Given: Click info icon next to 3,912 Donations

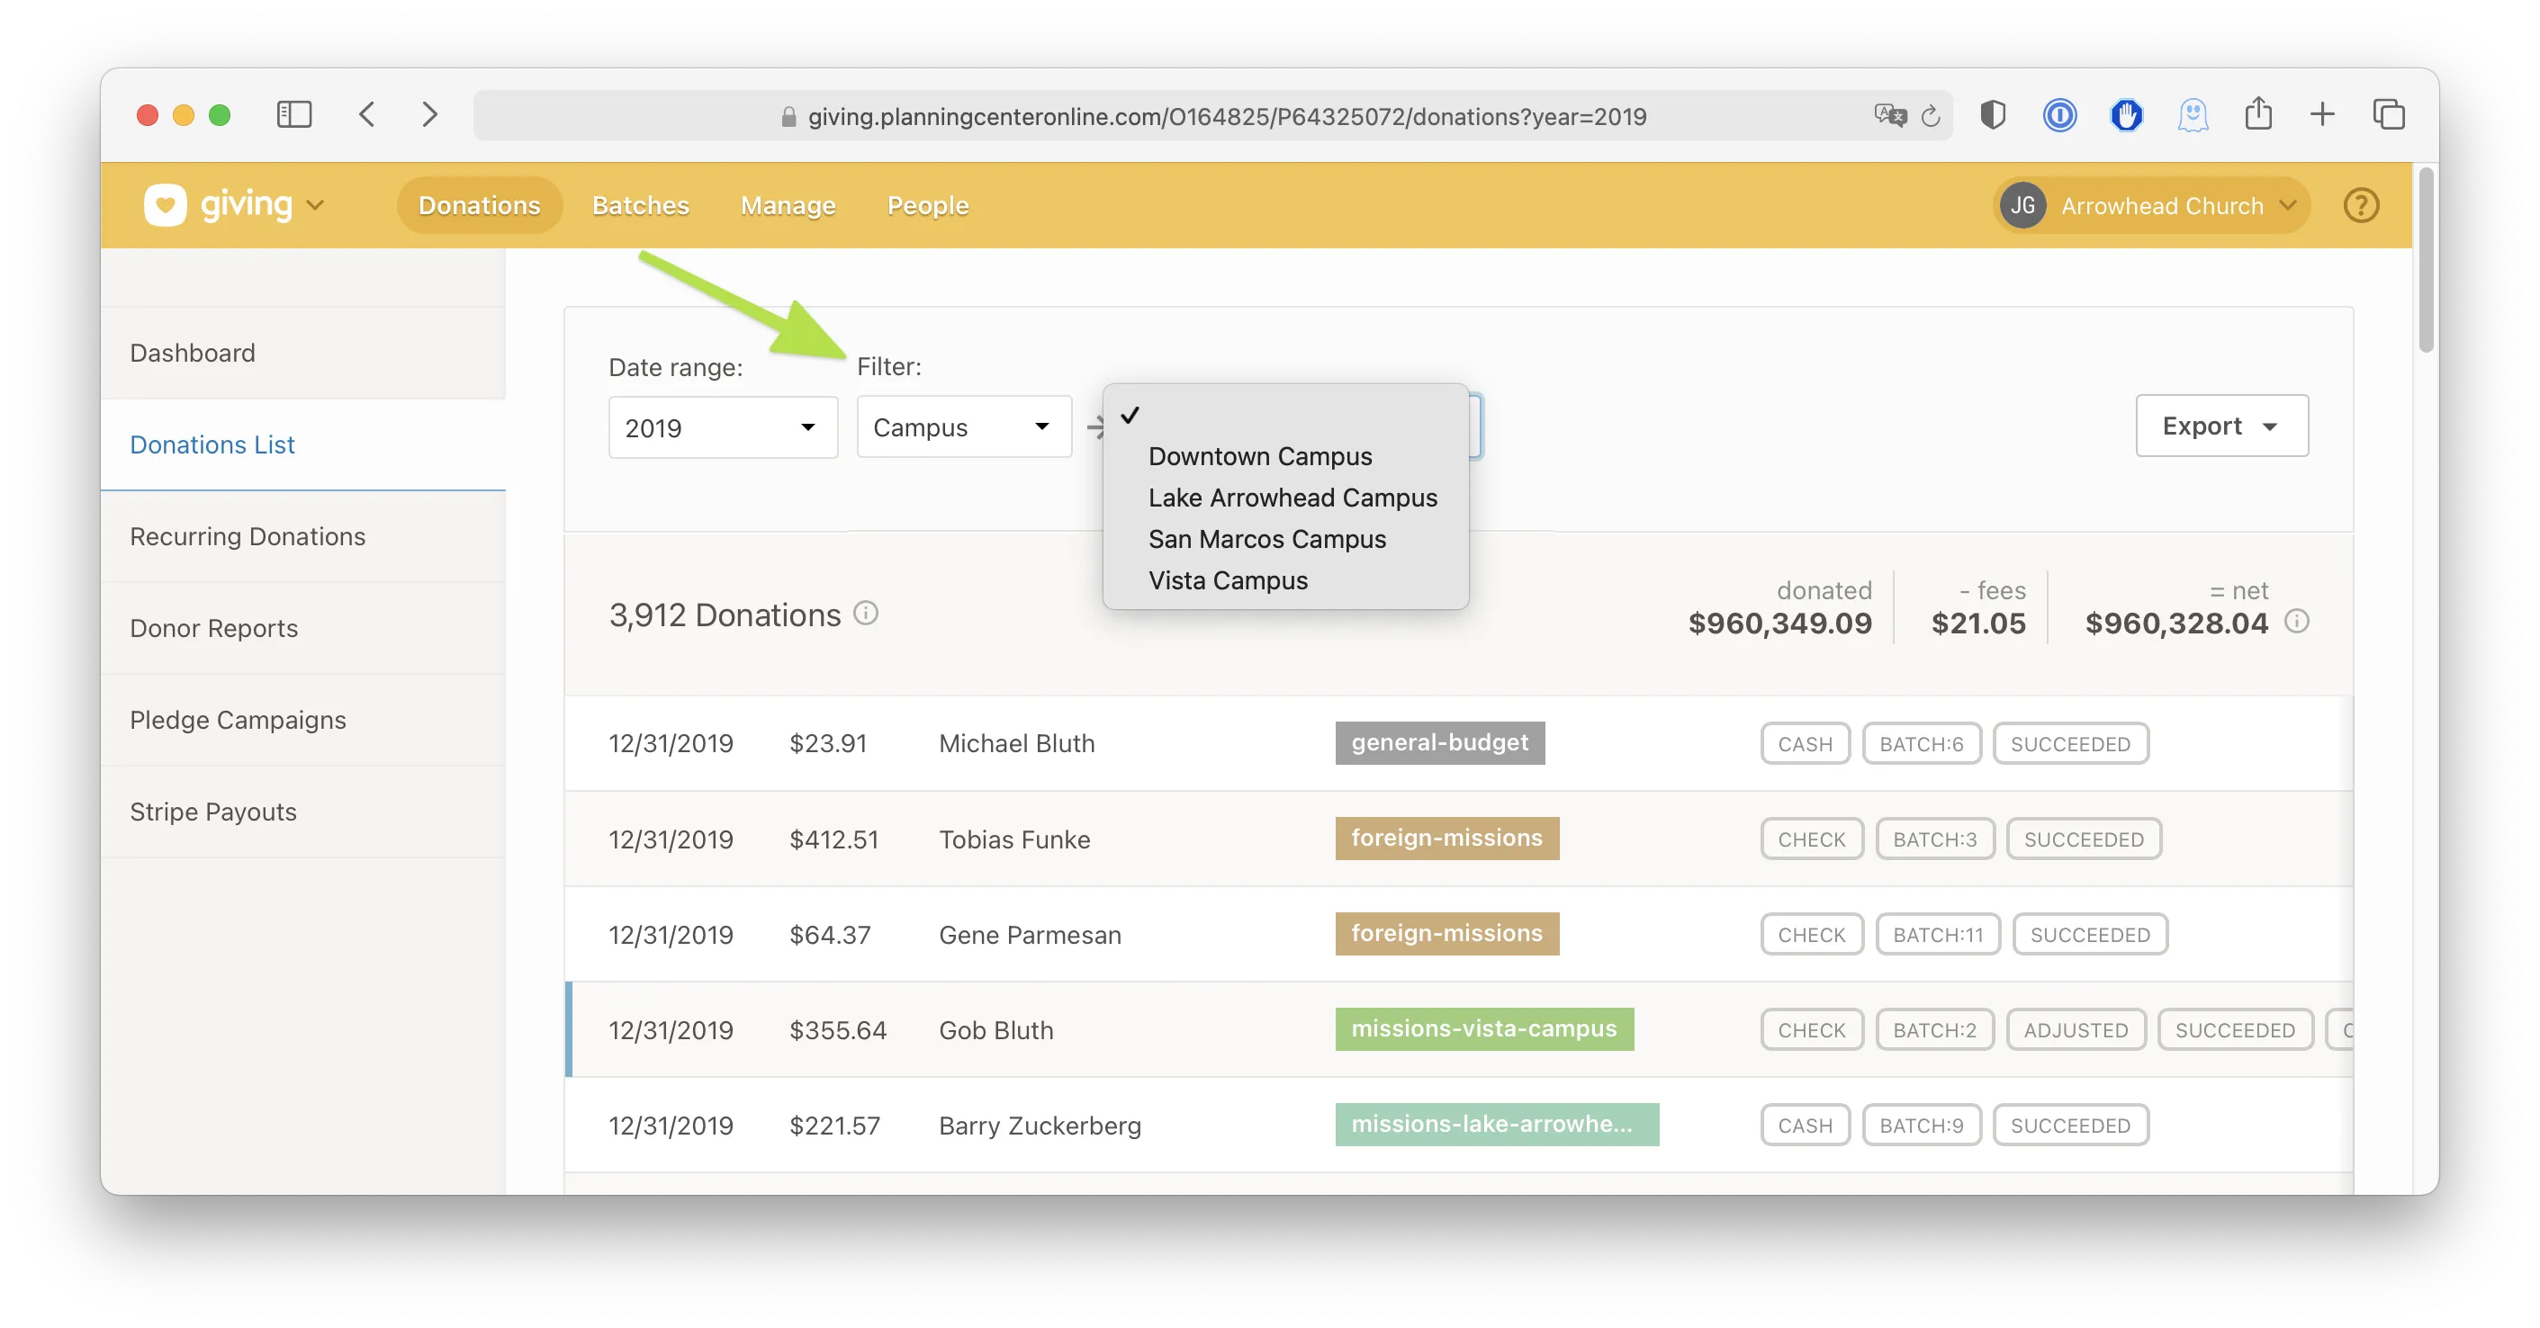Looking at the screenshot, I should (866, 614).
